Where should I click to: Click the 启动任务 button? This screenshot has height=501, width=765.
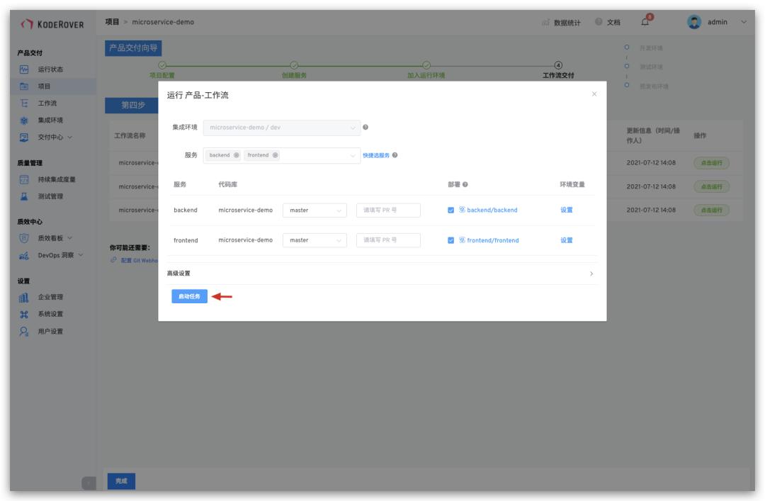coord(189,296)
